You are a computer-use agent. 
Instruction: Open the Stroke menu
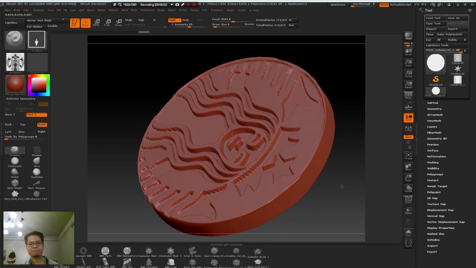tap(183, 10)
